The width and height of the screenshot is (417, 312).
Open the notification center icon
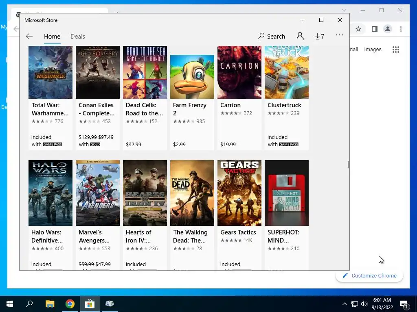(x=404, y=304)
